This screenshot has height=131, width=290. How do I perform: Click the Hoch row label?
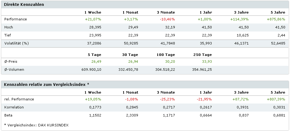point(9,27)
